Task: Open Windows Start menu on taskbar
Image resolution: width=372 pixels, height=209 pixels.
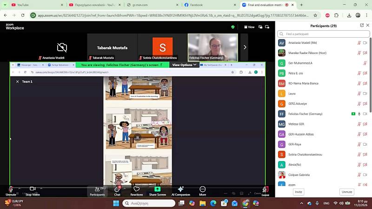Action: [x=116, y=203]
